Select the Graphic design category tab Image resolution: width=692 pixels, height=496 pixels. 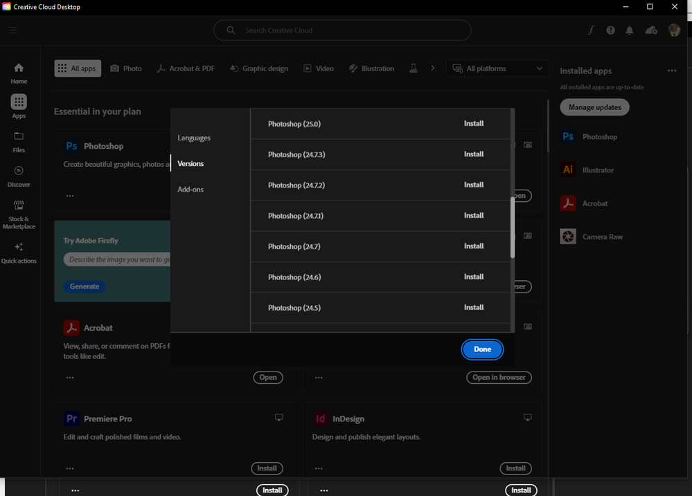[x=259, y=68]
